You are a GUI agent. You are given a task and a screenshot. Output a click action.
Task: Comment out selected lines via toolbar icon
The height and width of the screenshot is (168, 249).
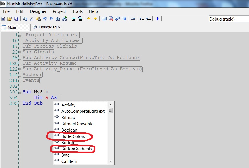pyautogui.click(x=73, y=19)
